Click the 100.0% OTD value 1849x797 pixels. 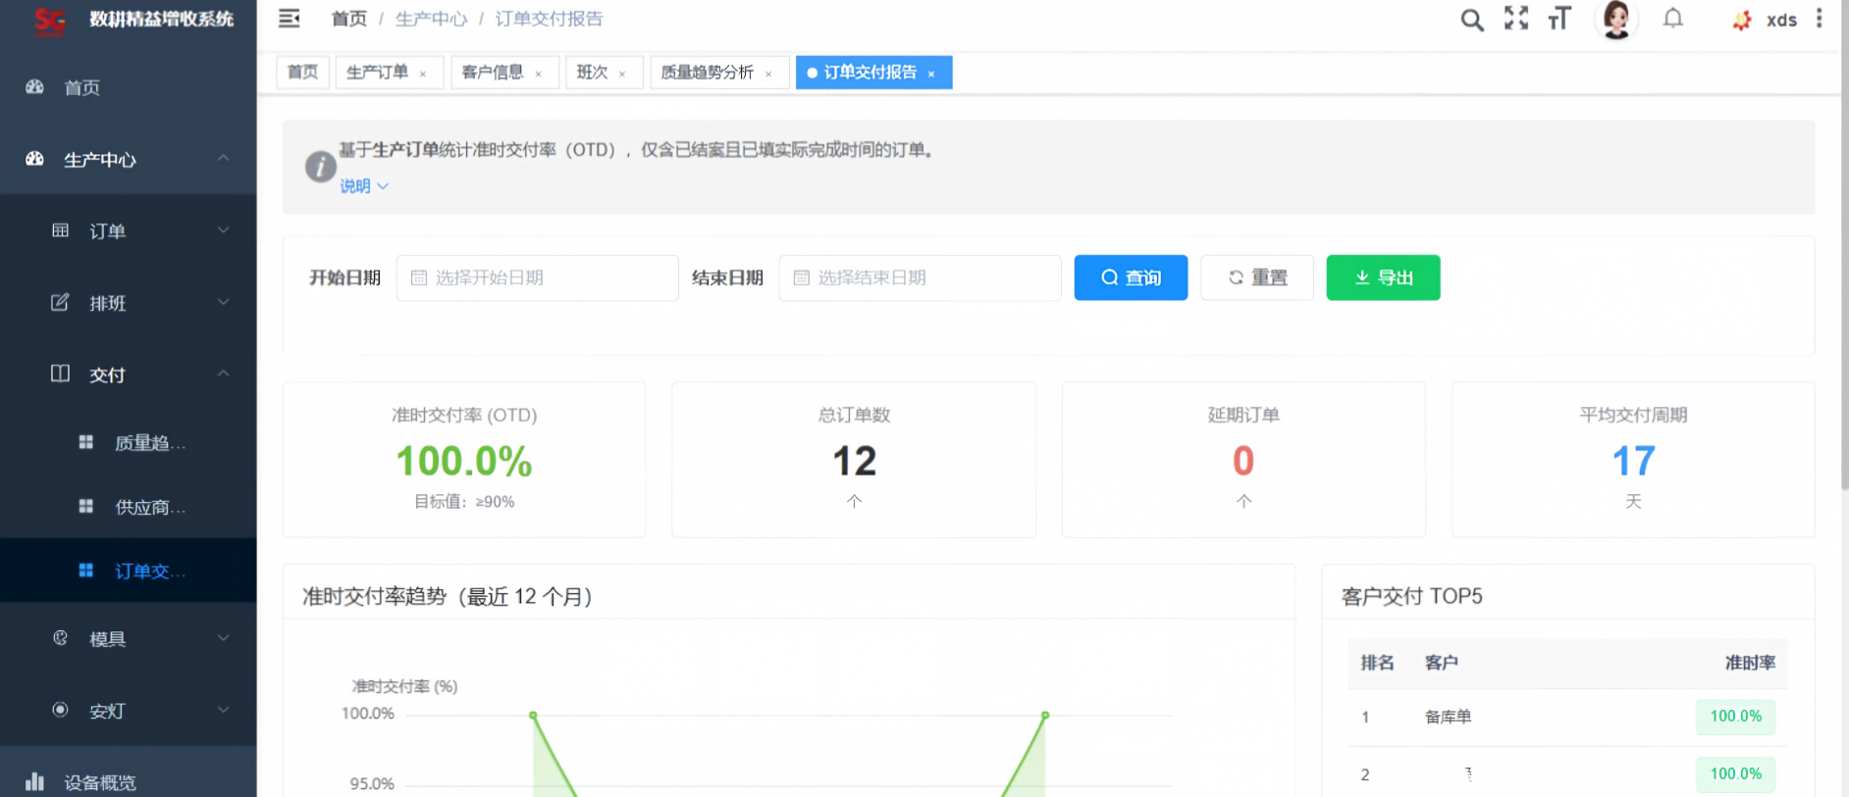pyautogui.click(x=464, y=461)
